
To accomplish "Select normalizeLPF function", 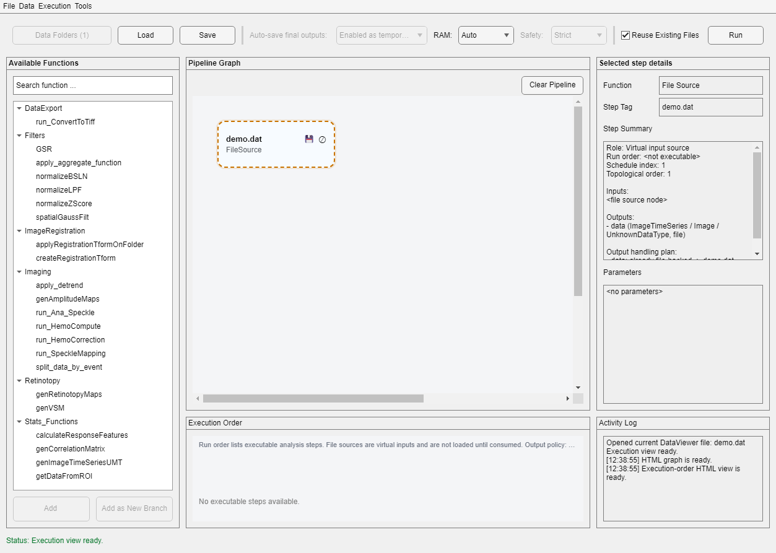I will [59, 190].
